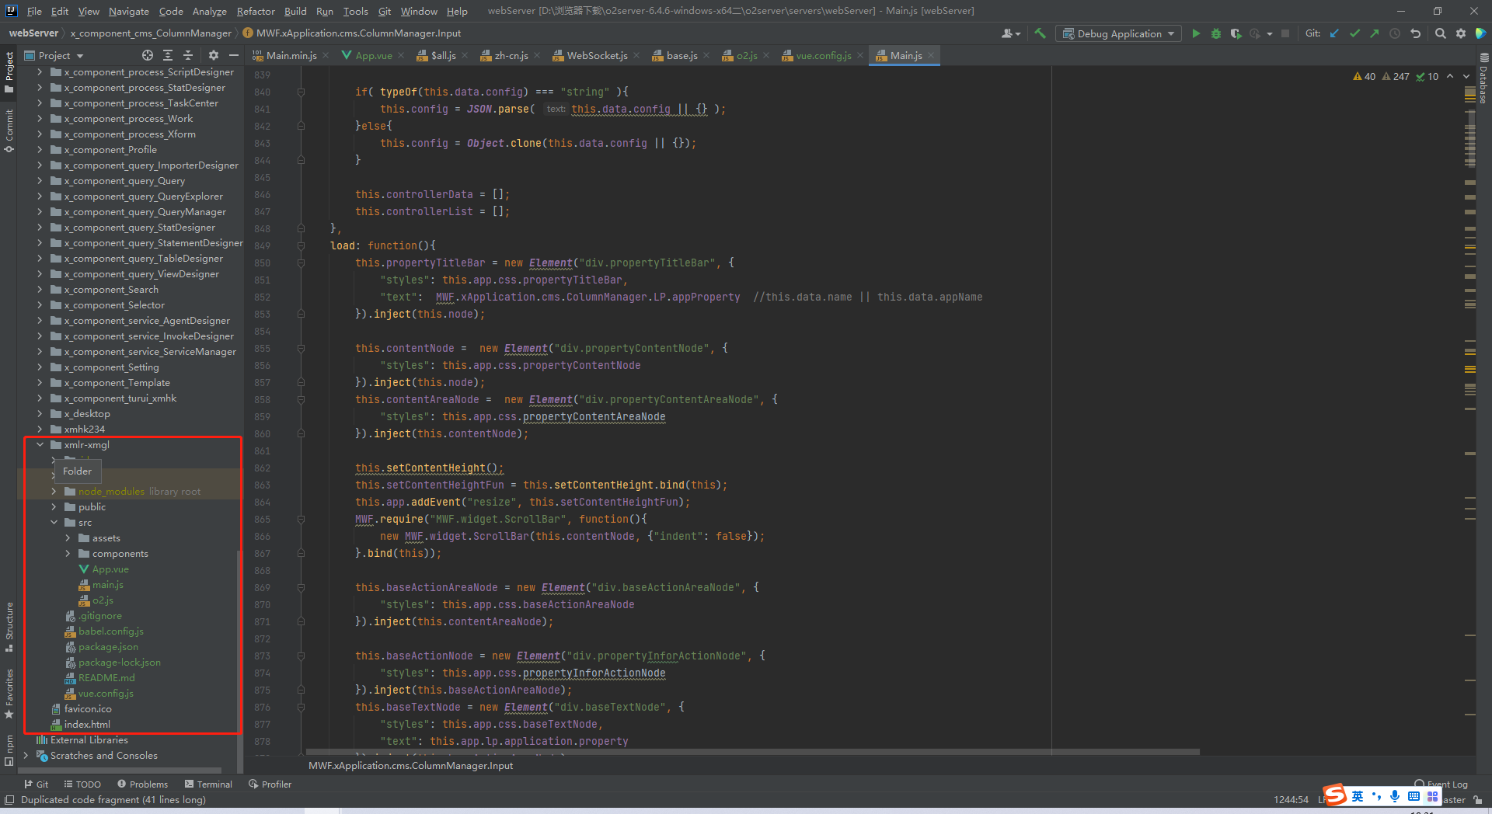Click the Build project hammer icon
The height and width of the screenshot is (814, 1492).
click(1040, 33)
